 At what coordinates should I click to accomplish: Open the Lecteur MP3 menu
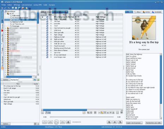point(38,5)
